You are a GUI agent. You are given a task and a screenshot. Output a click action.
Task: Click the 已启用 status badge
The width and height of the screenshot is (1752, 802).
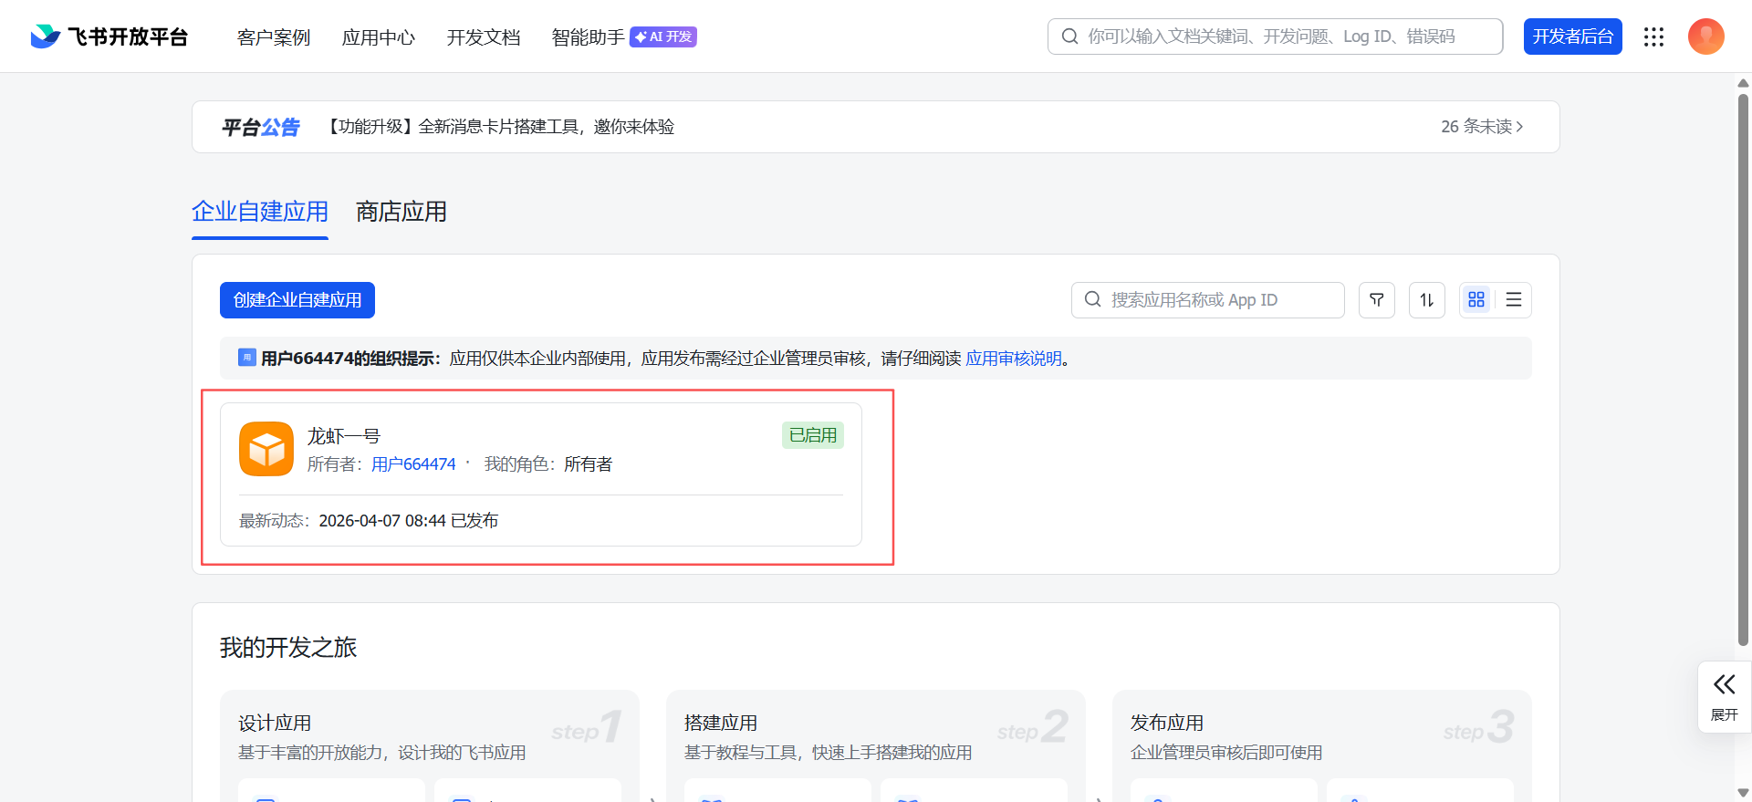(x=813, y=435)
